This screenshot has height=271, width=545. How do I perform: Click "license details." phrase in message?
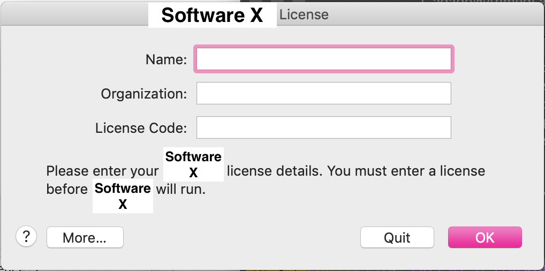coord(275,171)
